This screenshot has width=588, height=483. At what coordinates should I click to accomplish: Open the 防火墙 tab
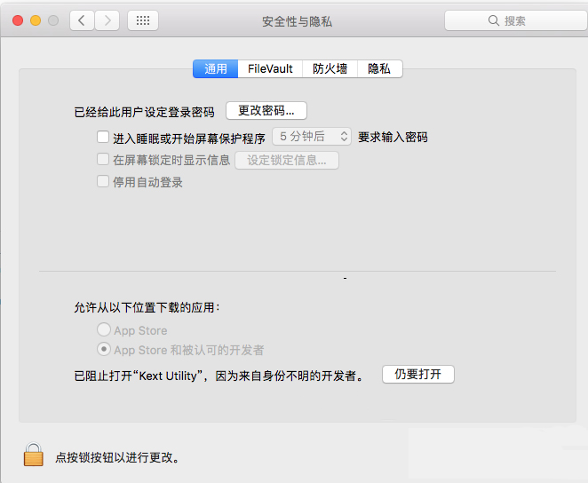point(330,69)
